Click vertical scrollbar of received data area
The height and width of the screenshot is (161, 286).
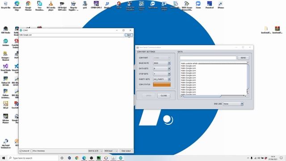(x=248, y=78)
